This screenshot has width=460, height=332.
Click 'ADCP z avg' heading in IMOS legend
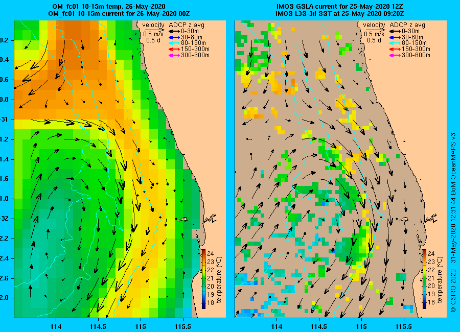[407, 25]
